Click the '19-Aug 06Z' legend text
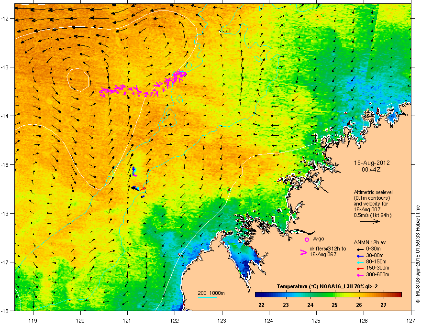 tap(323, 254)
